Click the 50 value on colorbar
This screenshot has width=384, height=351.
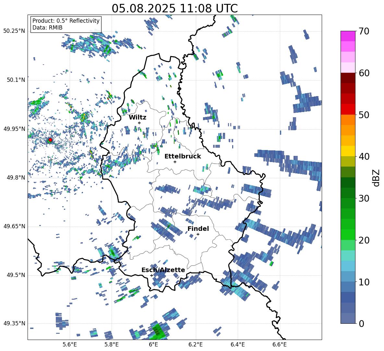[364, 115]
